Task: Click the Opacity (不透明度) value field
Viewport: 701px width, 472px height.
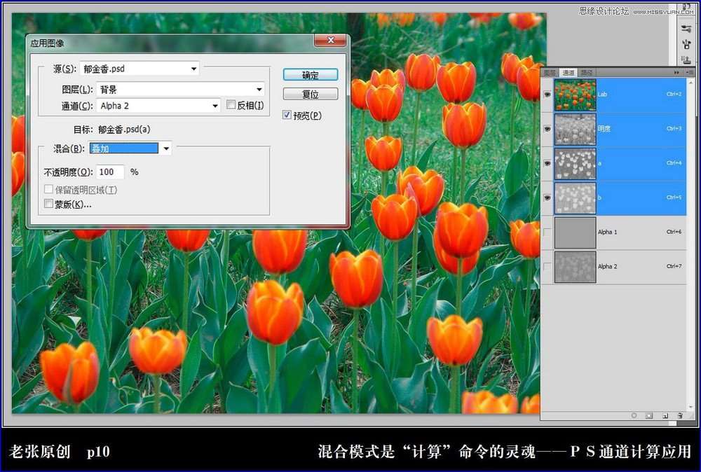Action: [110, 172]
